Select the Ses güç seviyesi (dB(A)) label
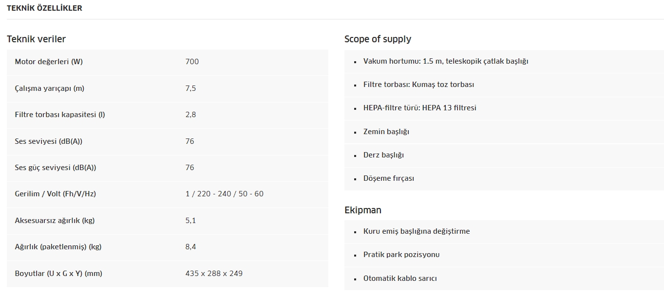 coord(56,168)
